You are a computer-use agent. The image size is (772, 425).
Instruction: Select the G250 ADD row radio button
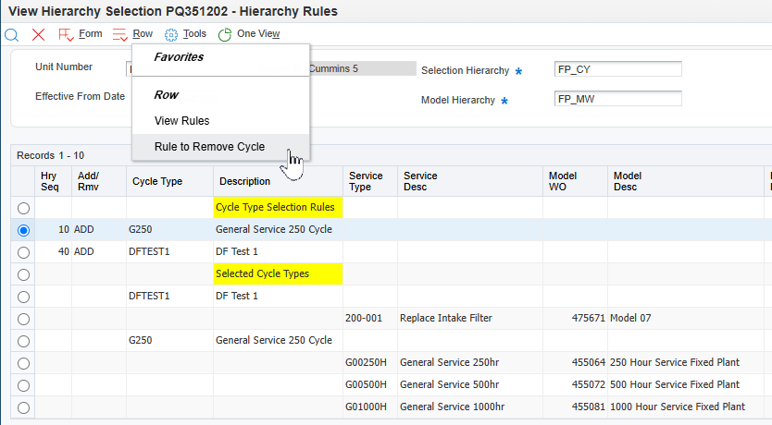pyautogui.click(x=23, y=230)
